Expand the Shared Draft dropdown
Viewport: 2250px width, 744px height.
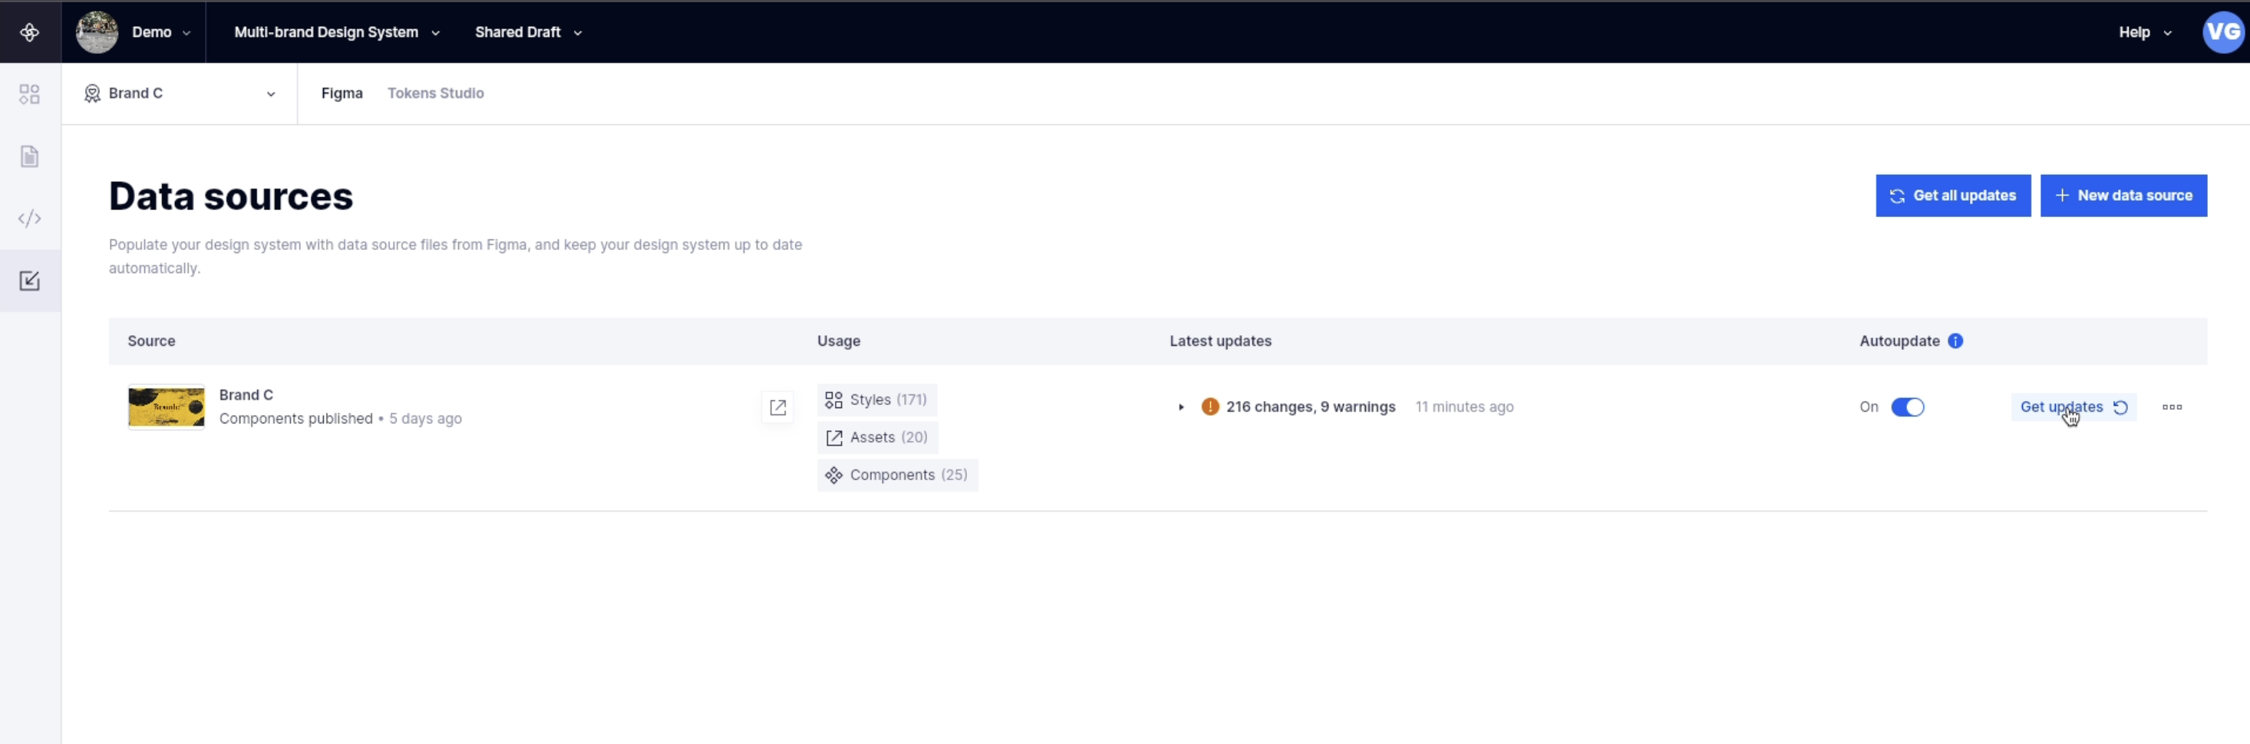526,31
